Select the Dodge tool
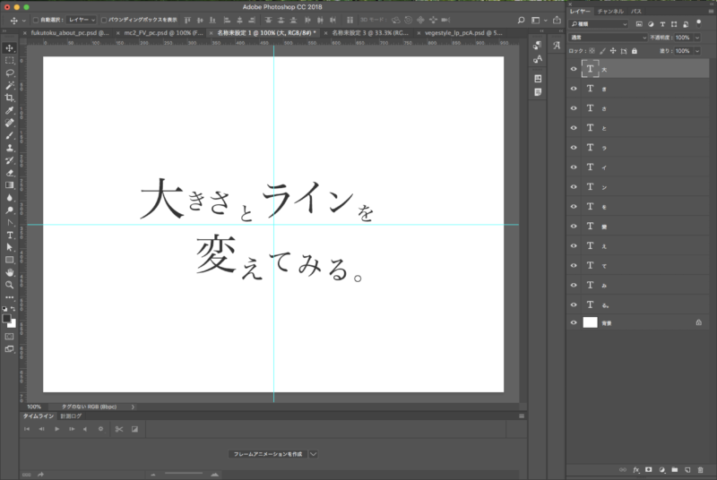The image size is (717, 480). [10, 210]
